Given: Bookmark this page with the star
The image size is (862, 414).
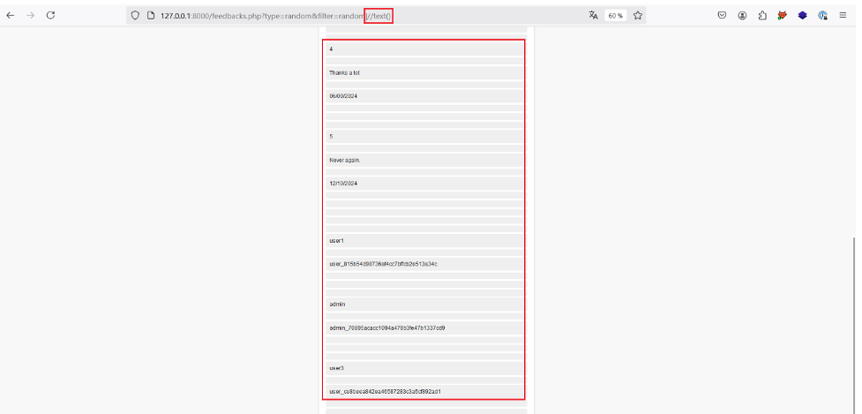Looking at the screenshot, I should tap(638, 16).
